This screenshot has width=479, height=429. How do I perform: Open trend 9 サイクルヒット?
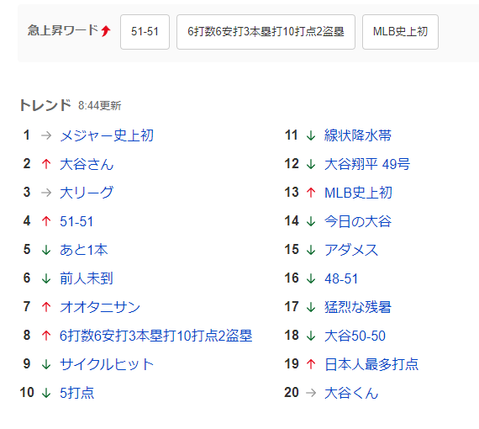(107, 364)
